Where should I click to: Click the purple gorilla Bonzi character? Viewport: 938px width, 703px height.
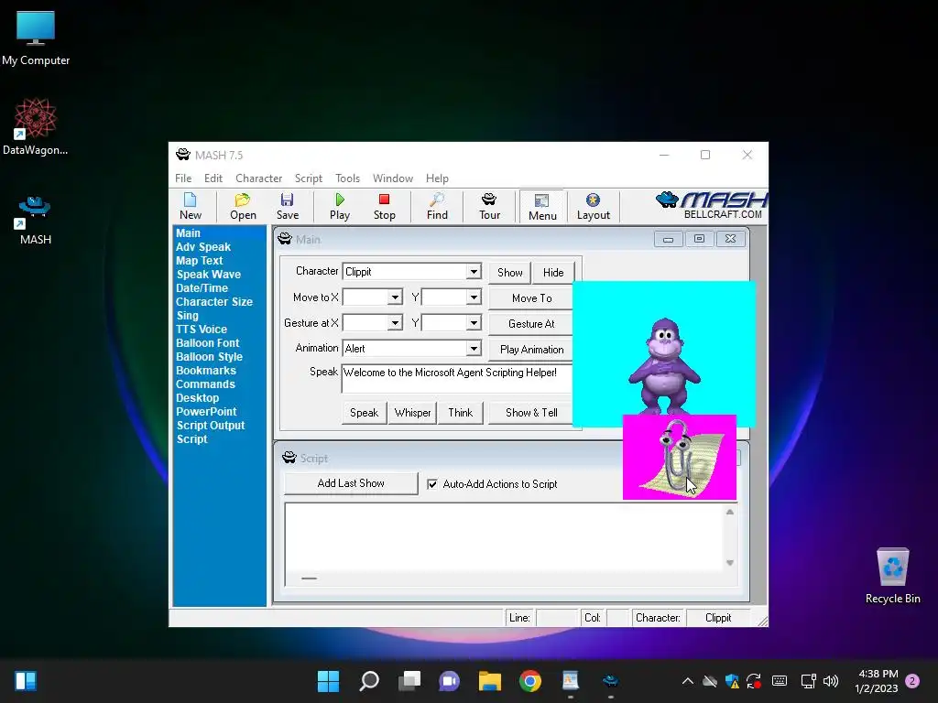pos(664,366)
